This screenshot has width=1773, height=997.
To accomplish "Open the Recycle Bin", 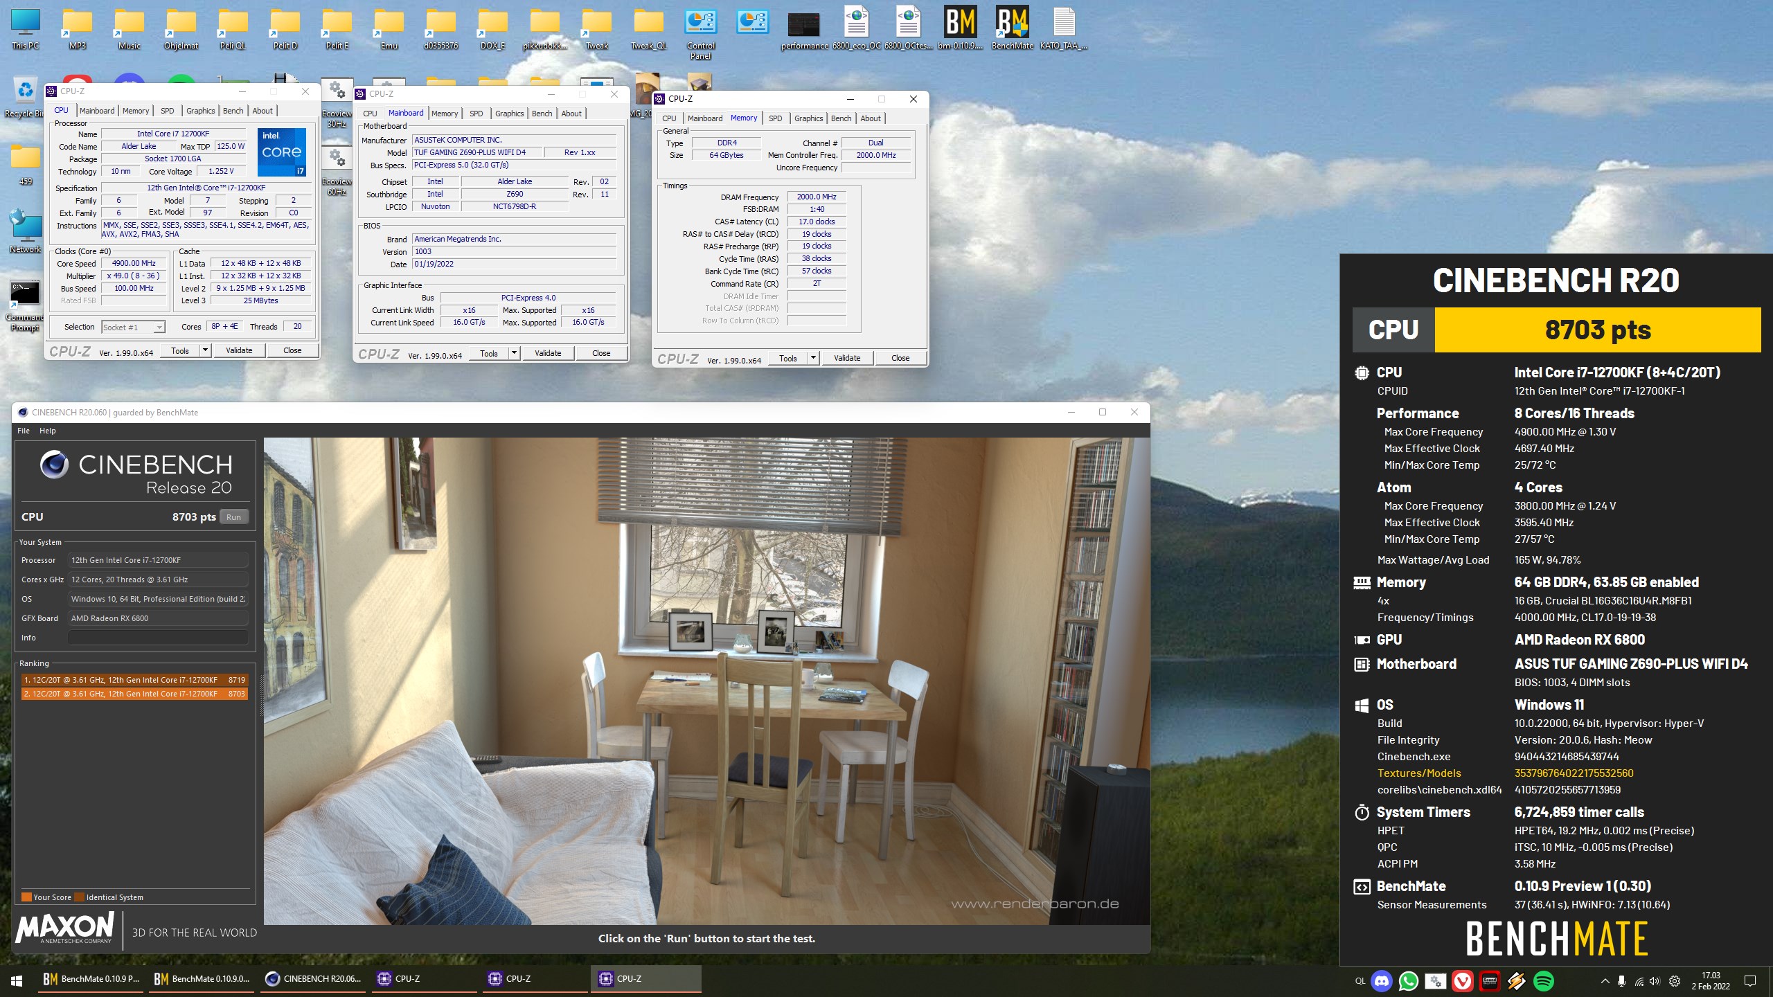I will [x=24, y=97].
